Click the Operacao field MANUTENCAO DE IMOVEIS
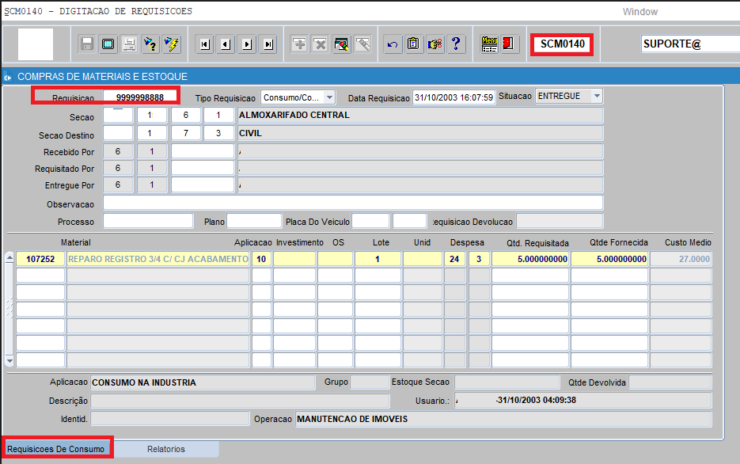The width and height of the screenshot is (740, 464). [x=503, y=419]
